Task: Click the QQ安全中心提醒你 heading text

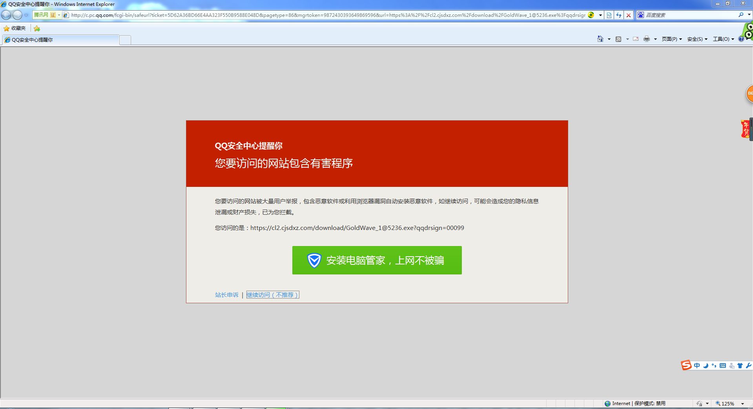Action: click(x=248, y=146)
